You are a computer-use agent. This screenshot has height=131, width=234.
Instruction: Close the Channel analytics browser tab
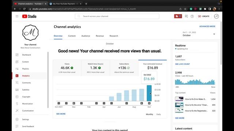pyautogui.click(x=45, y=4)
